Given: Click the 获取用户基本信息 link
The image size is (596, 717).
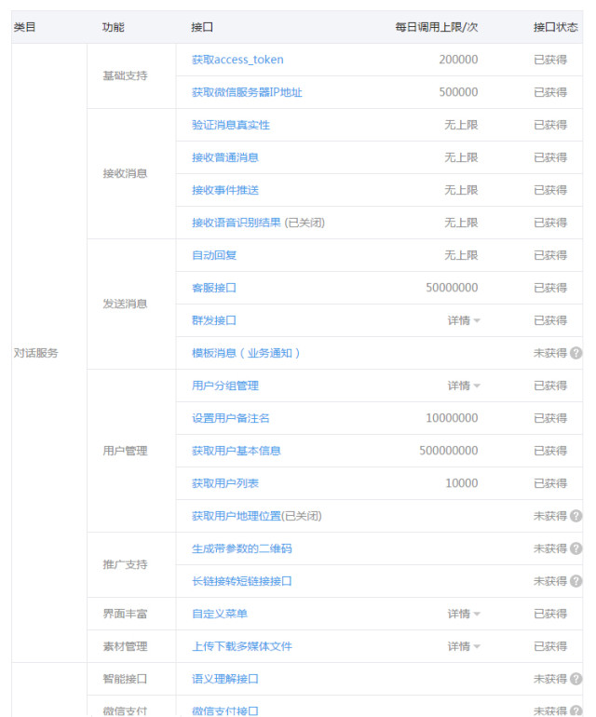Looking at the screenshot, I should (236, 451).
